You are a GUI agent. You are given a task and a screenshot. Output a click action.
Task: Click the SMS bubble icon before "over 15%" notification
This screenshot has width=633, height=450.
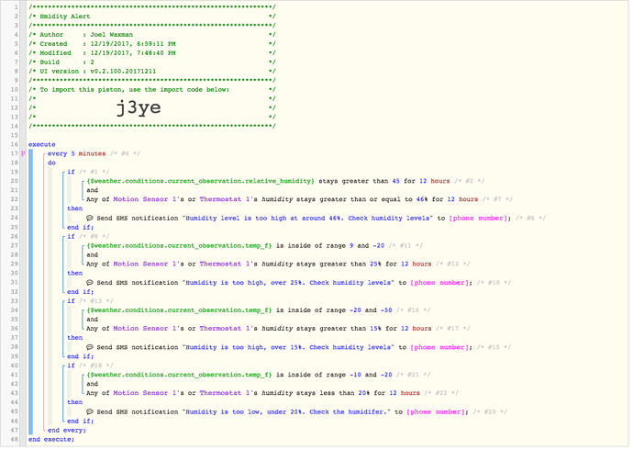pos(90,347)
